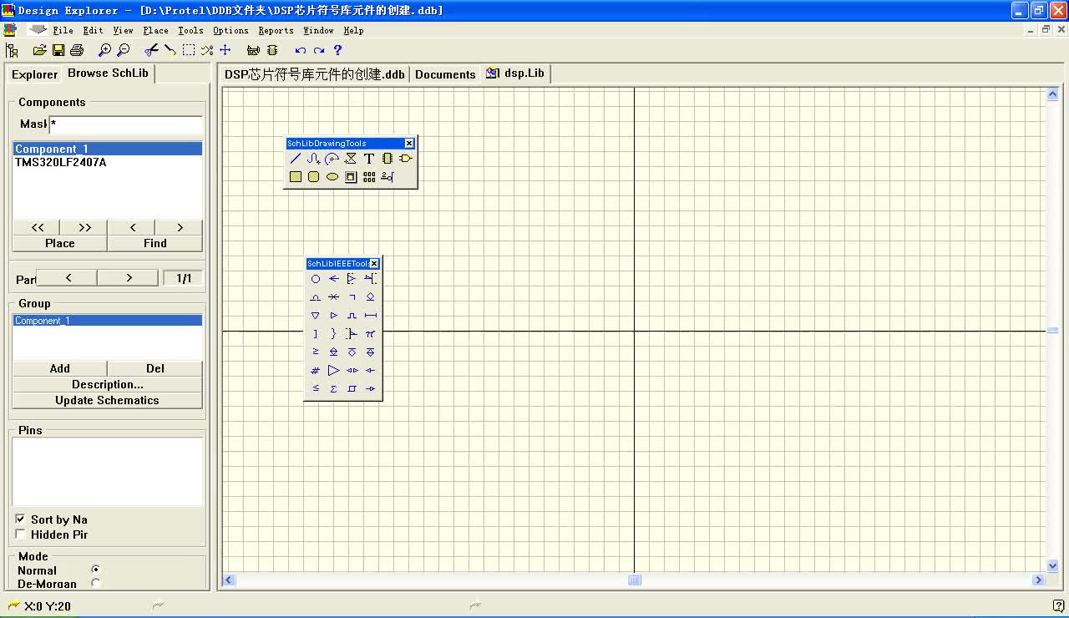1069x618 pixels.
Task: Click the Add Component Part gate icon
Action: pyautogui.click(x=406, y=159)
